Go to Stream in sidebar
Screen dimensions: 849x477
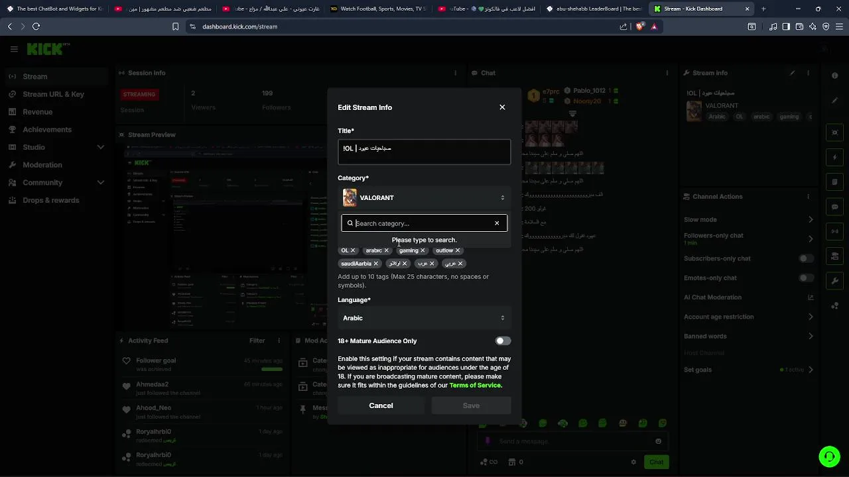pos(56,76)
